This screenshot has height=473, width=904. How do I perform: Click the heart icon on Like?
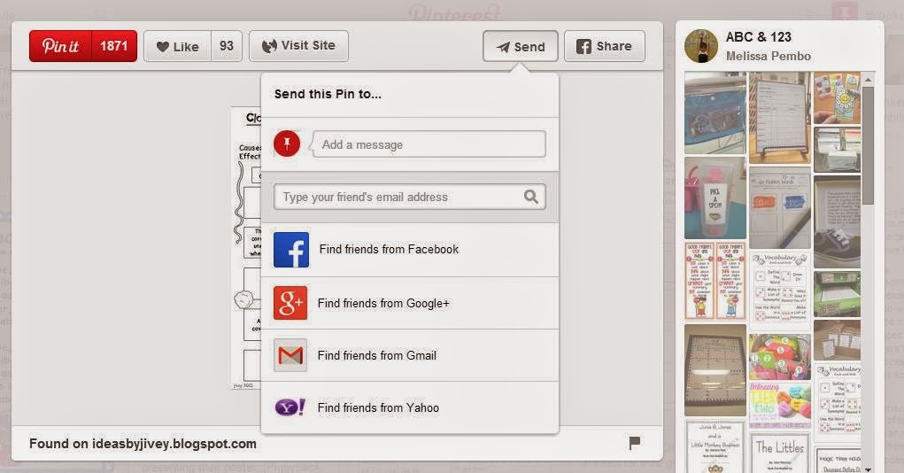click(163, 47)
